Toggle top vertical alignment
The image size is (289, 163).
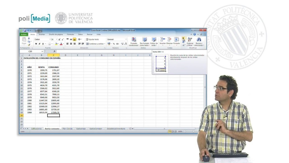67,39
